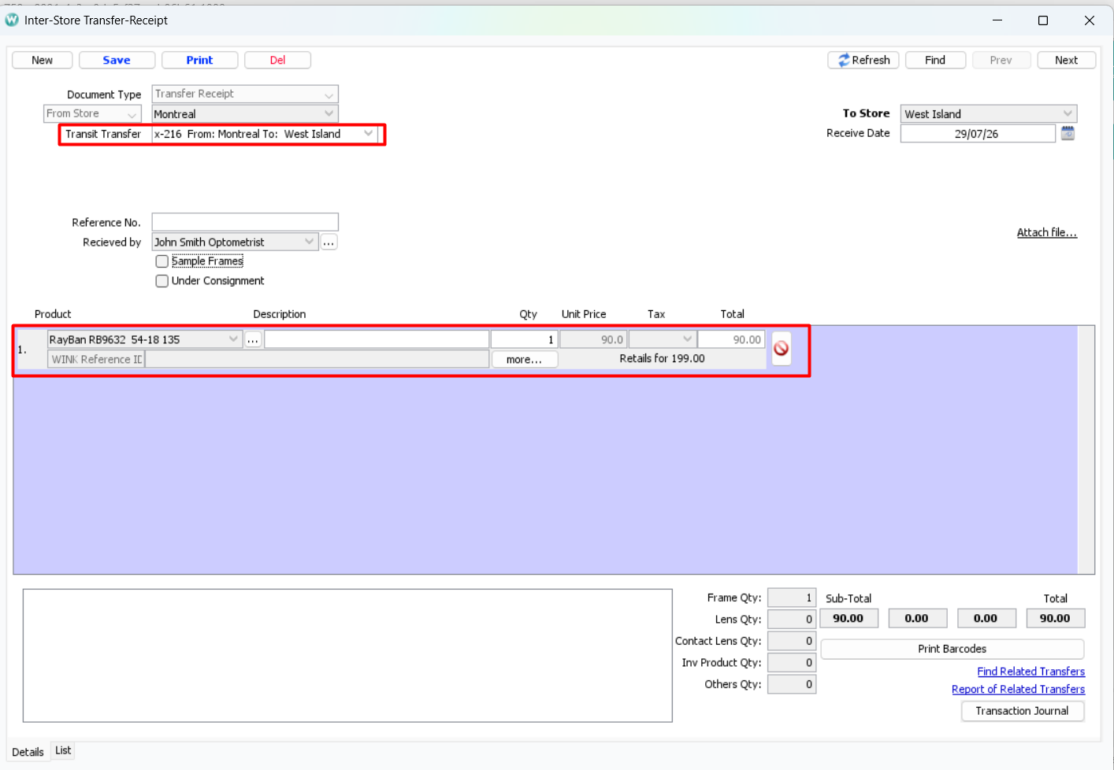1114x770 pixels.
Task: Refresh the transfer receipt
Action: (863, 60)
